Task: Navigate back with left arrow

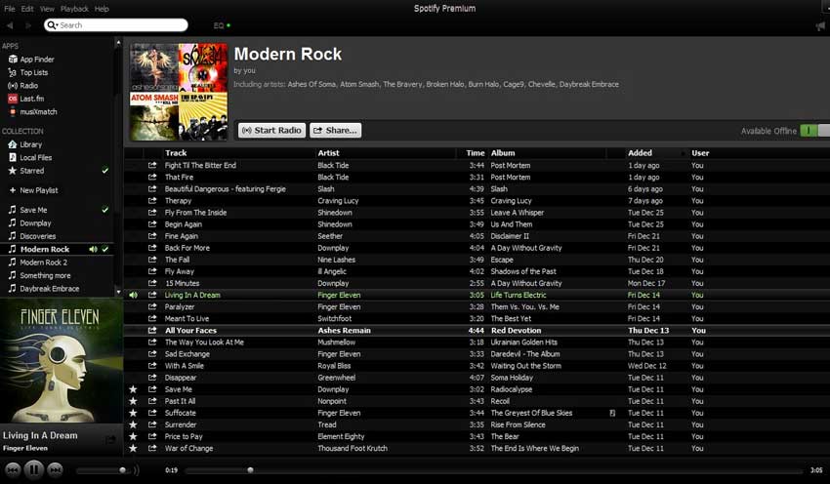Action: click(10, 25)
